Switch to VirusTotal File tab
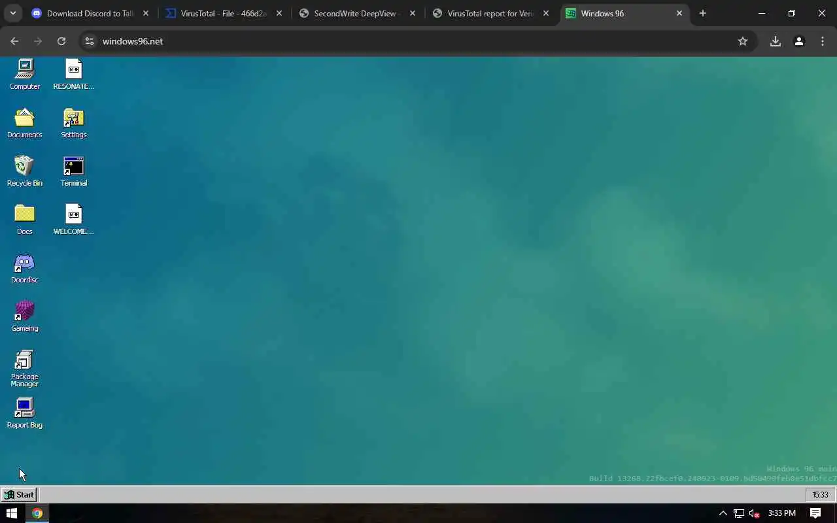 [x=224, y=13]
